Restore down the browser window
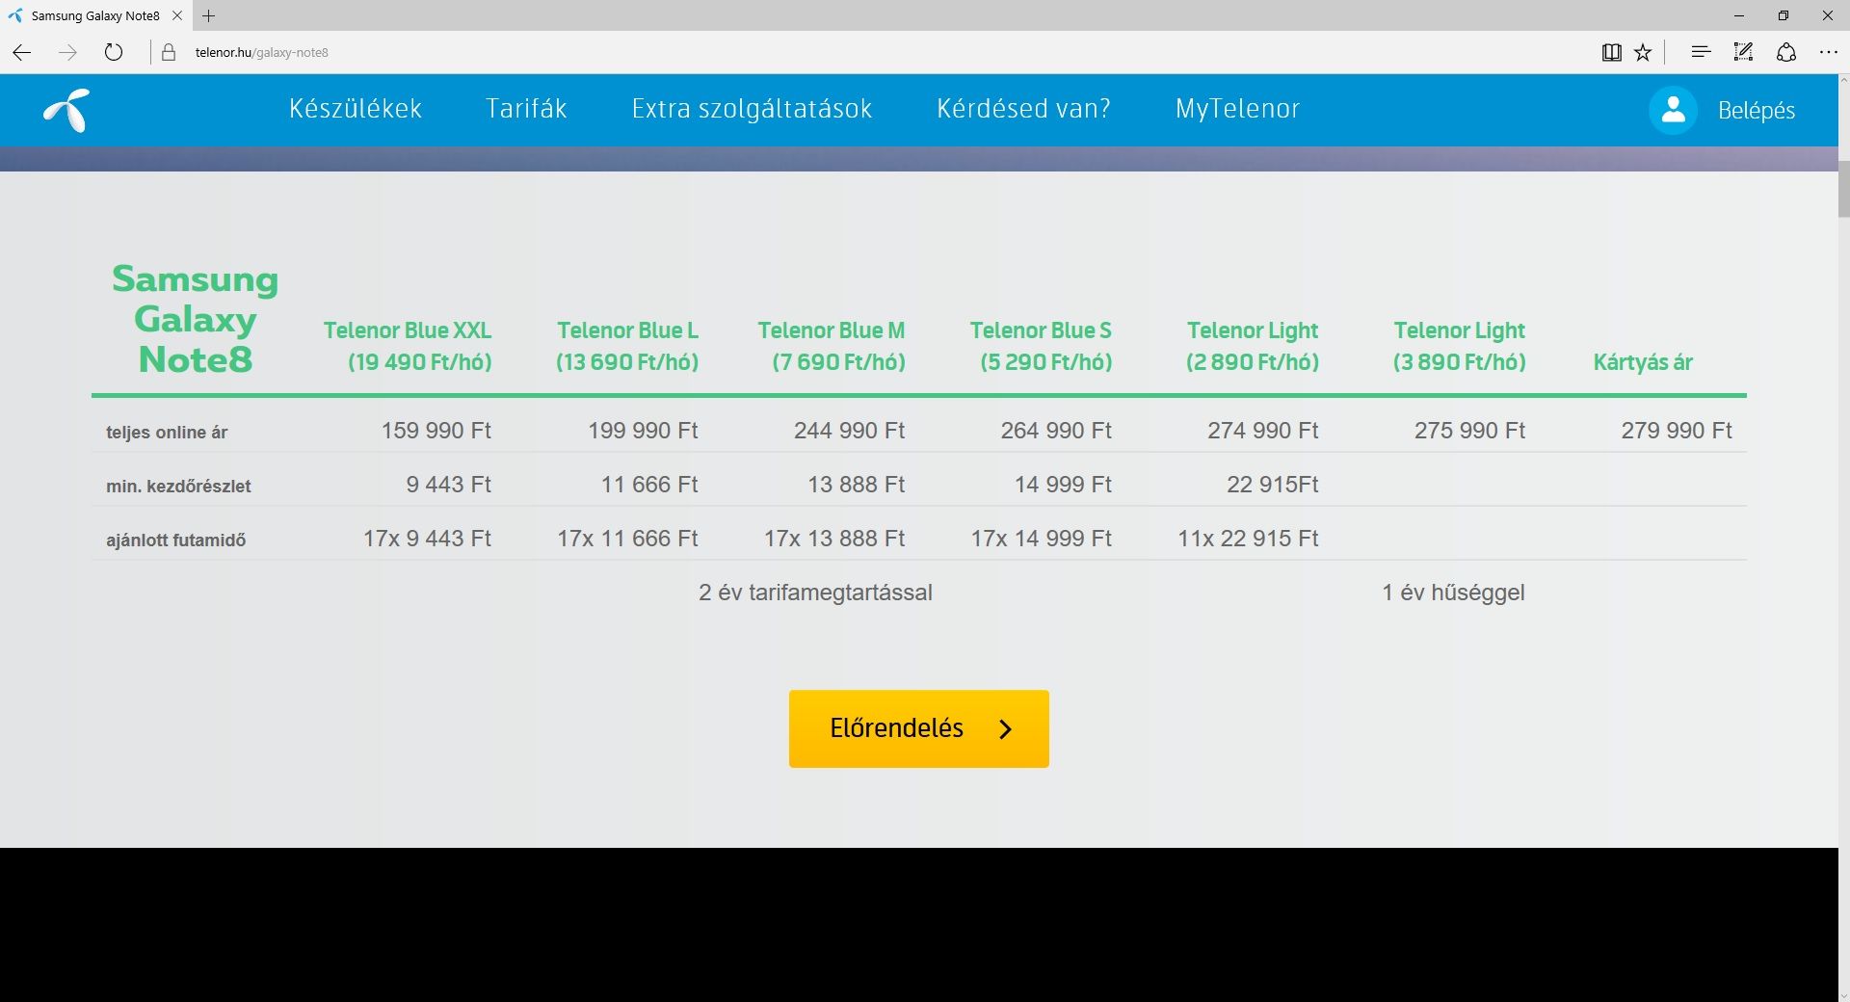This screenshot has height=1002, width=1850. [1784, 15]
